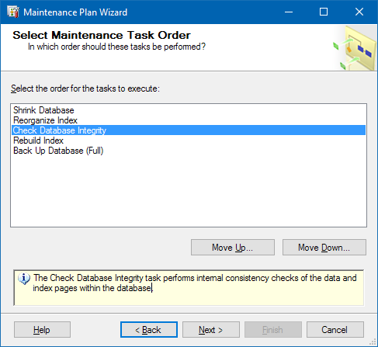The width and height of the screenshot is (378, 347).
Task: Select the highlighted Check Database Integrity task
Action: [x=189, y=130]
